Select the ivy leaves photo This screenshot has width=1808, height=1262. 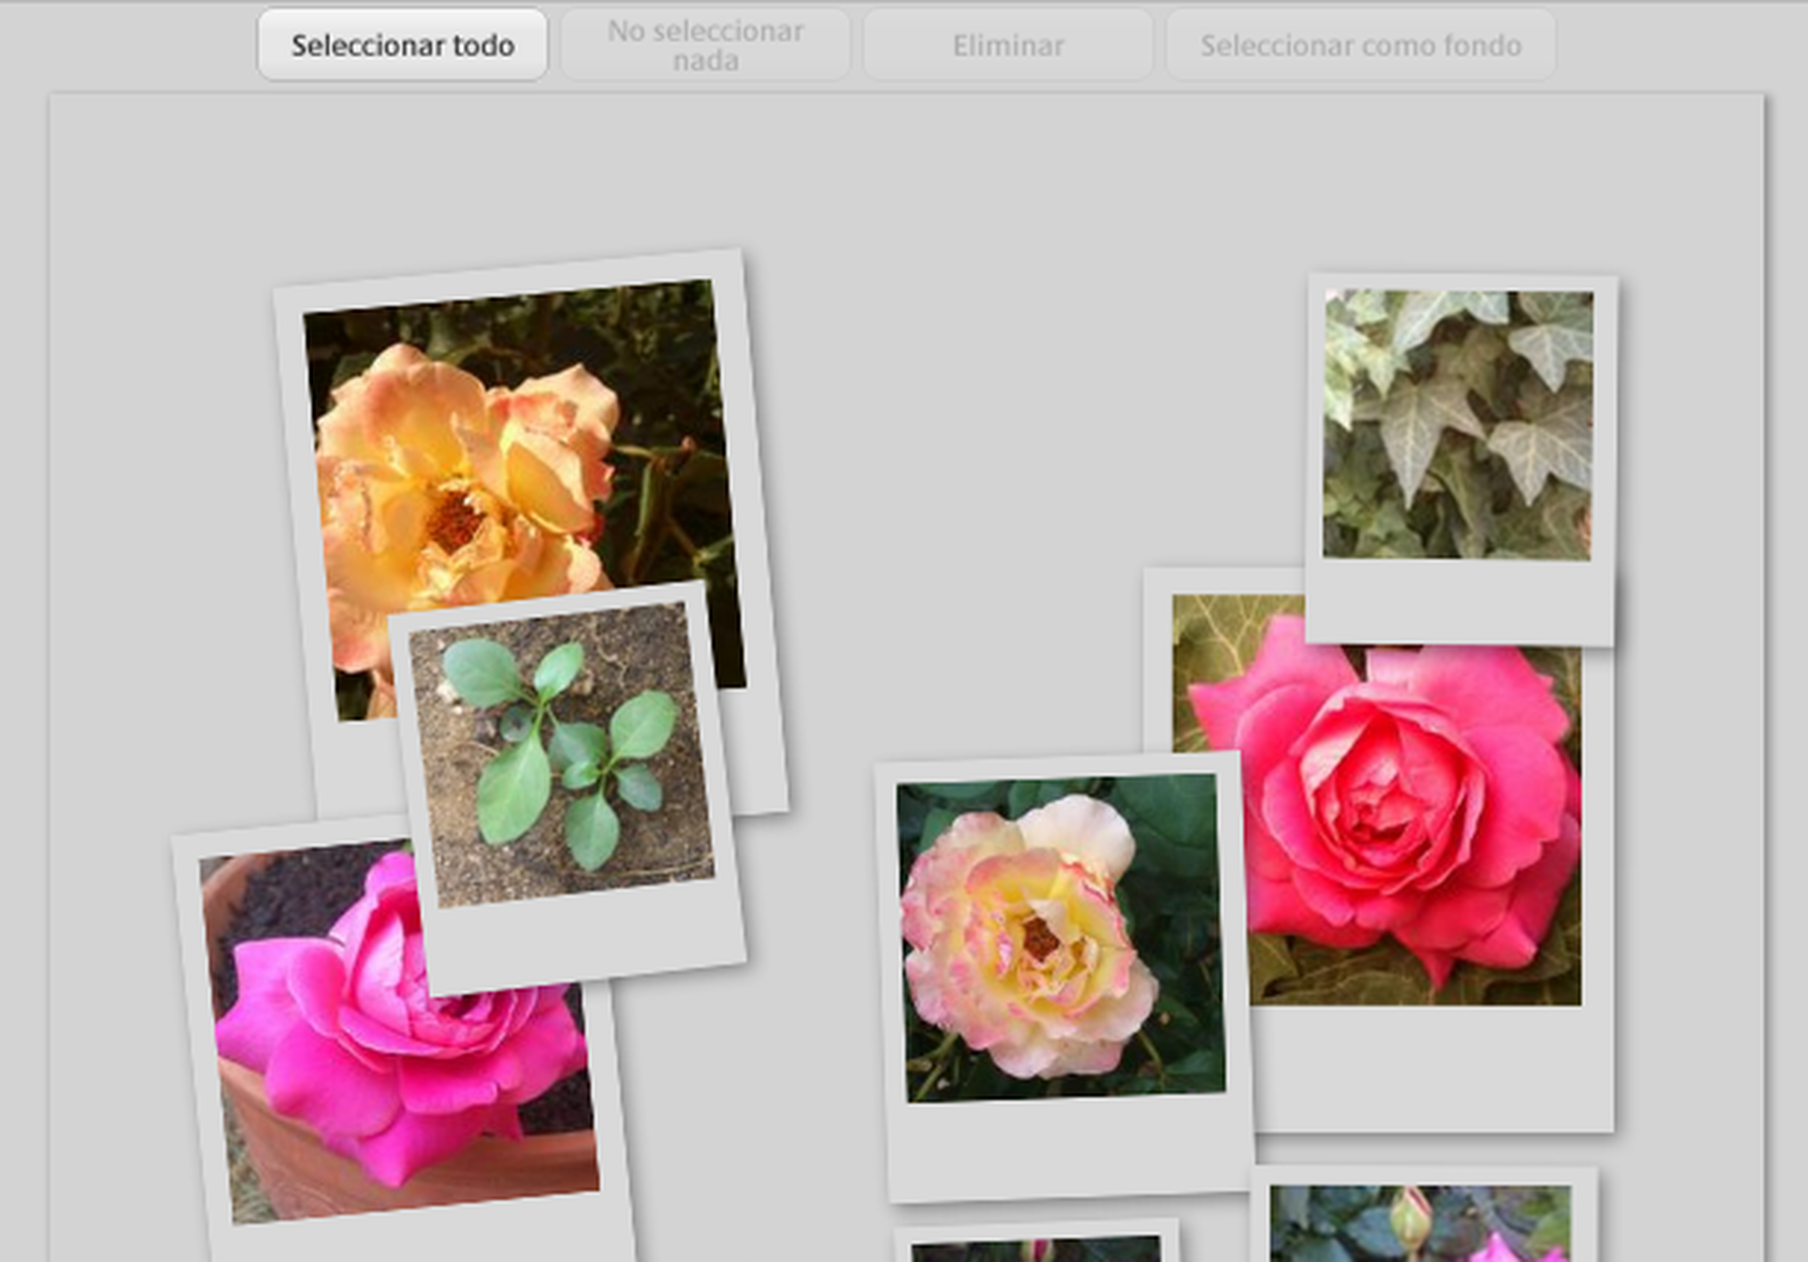(1458, 425)
